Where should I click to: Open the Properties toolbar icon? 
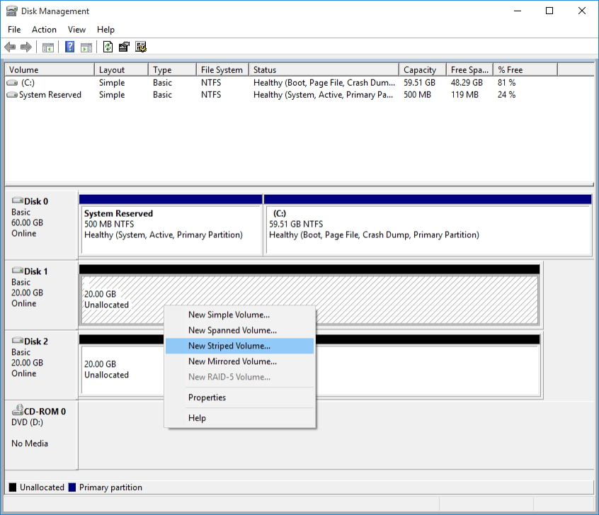point(124,47)
